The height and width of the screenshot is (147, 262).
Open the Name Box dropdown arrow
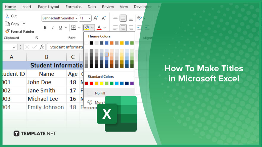pyautogui.click(x=14, y=47)
